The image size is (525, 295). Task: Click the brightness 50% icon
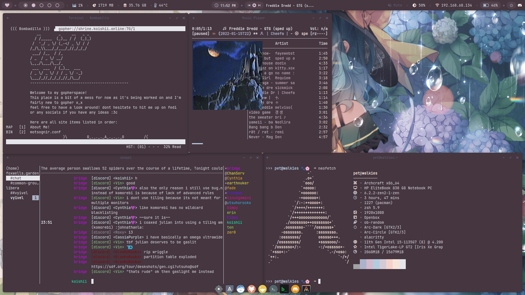415,5
